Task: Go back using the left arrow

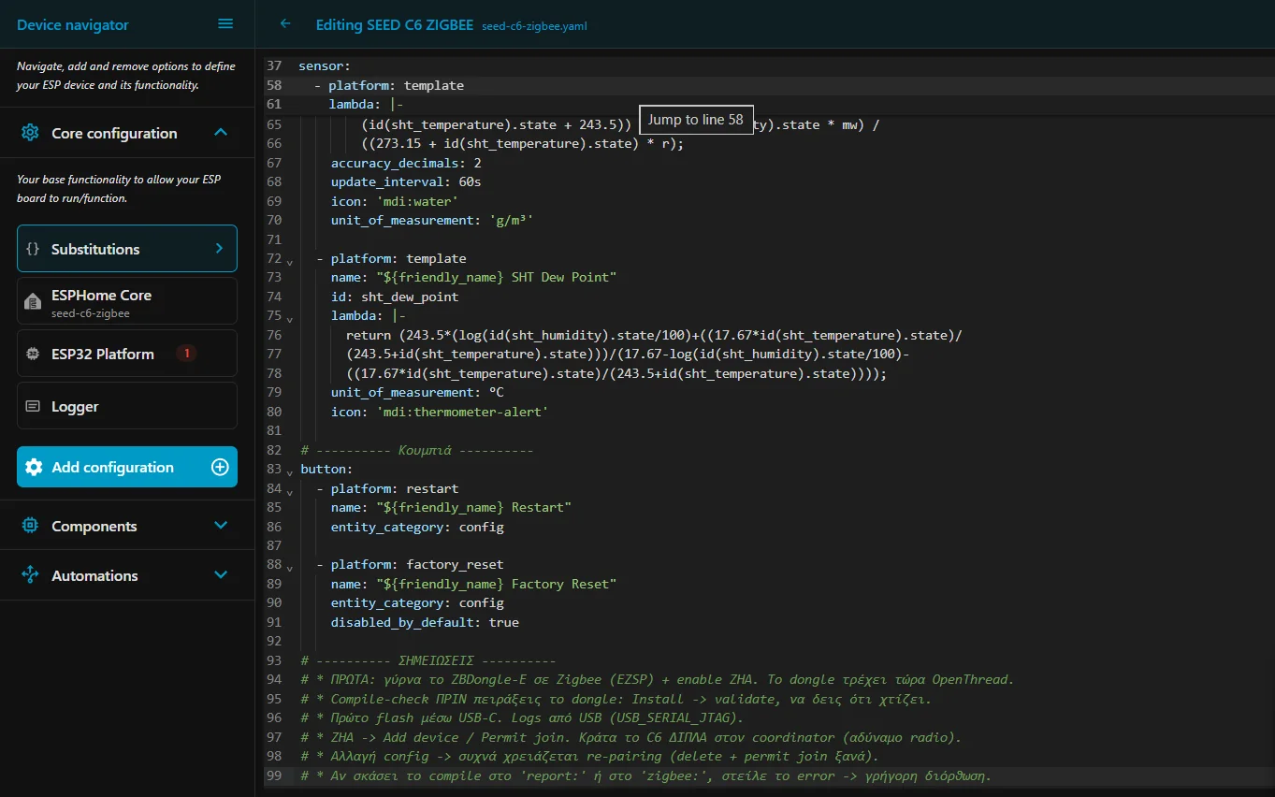Action: pos(285,24)
